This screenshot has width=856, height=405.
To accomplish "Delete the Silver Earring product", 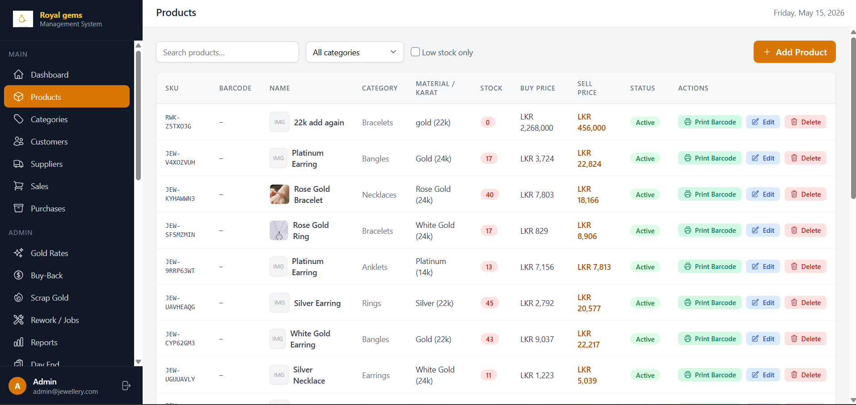I will [805, 302].
